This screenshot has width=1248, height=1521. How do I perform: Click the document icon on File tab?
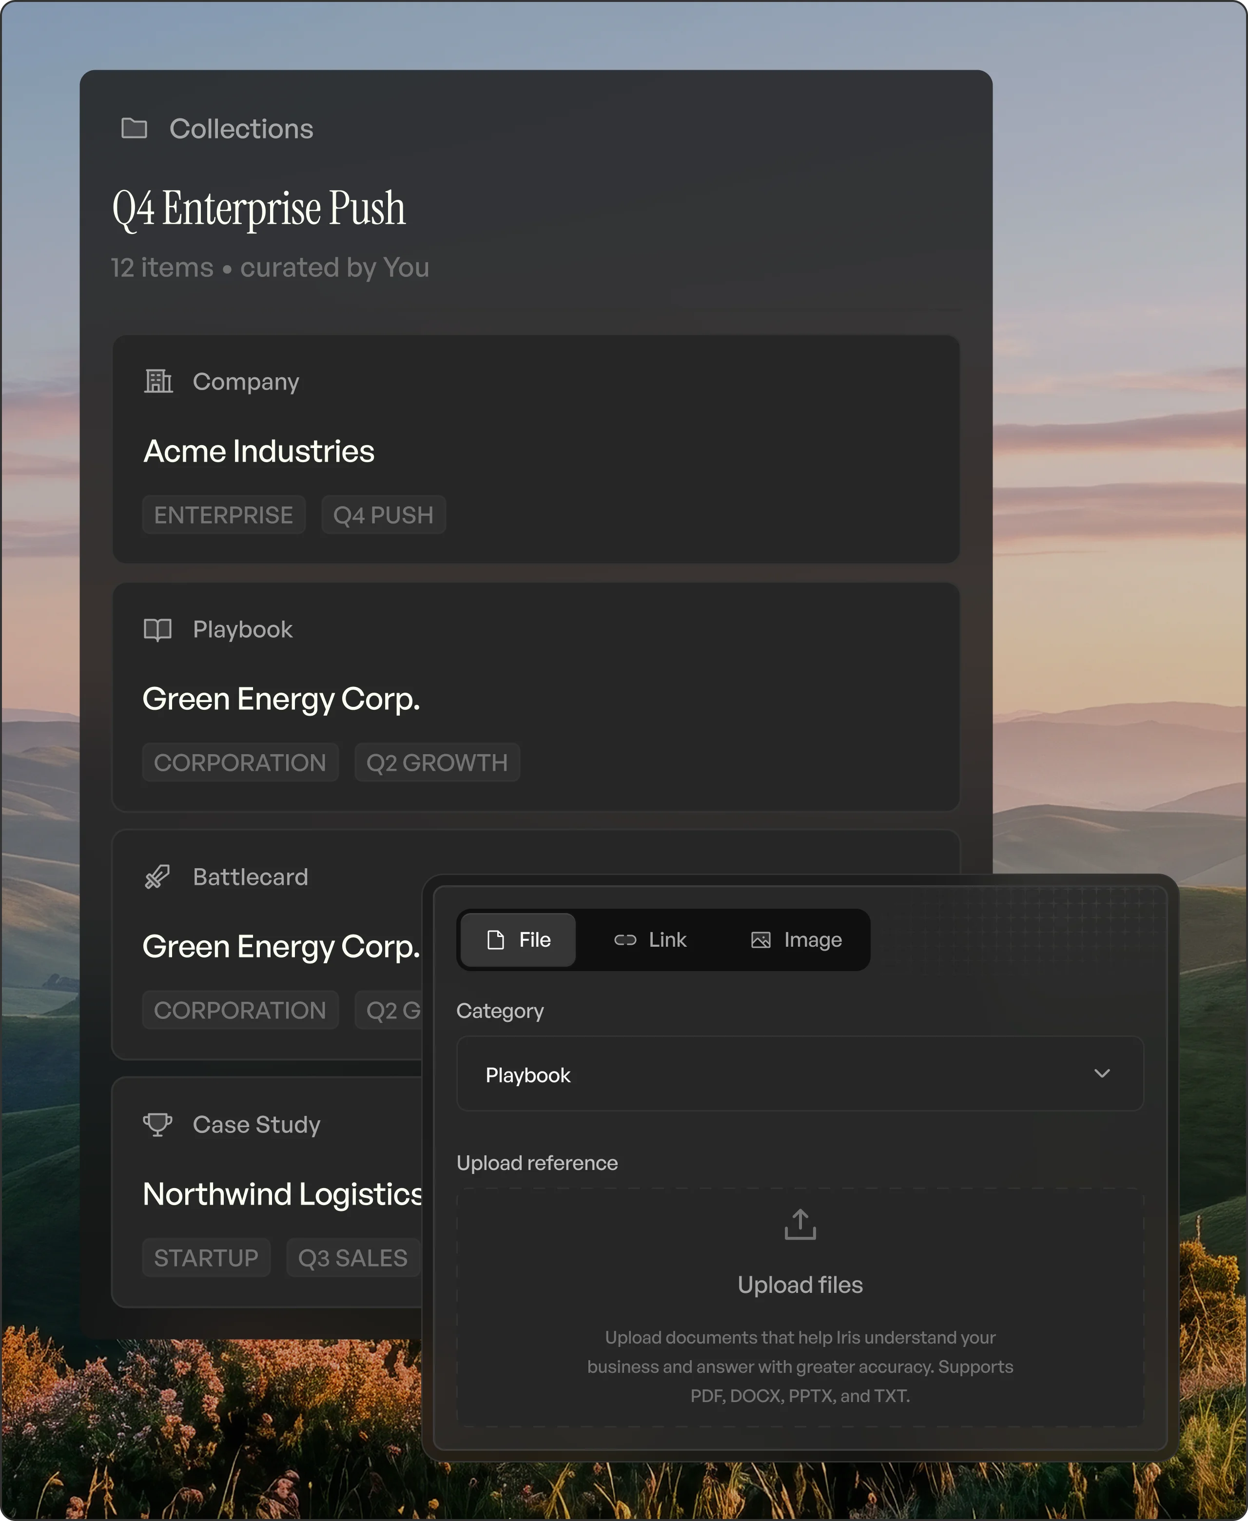(495, 940)
